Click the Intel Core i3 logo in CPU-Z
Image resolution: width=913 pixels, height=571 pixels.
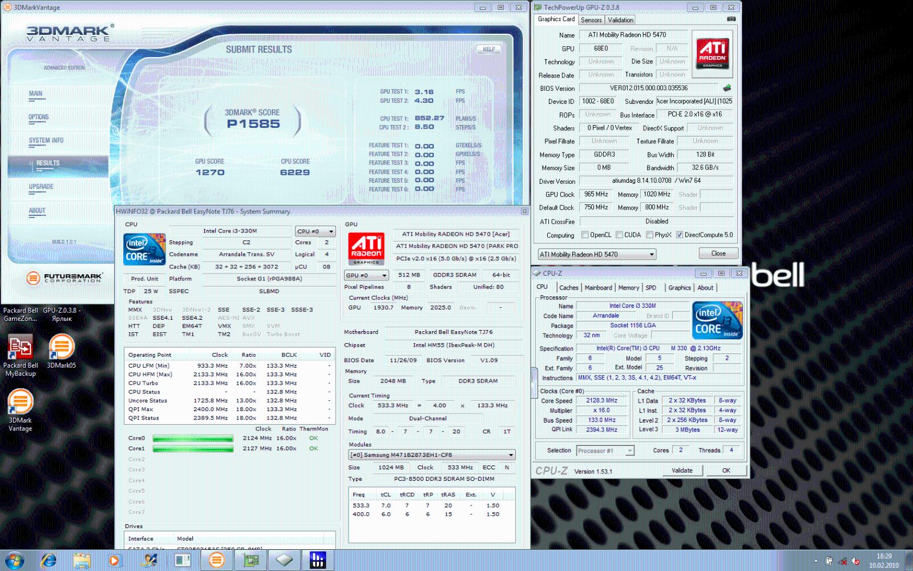(x=717, y=320)
